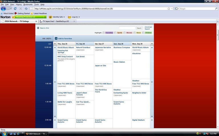
Task: Jump to last day using right skip arrow
Action: [152, 44]
